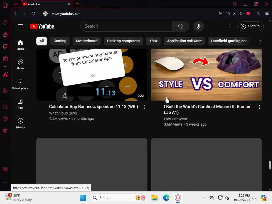The width and height of the screenshot is (272, 204).
Task: Open Style vs Comfort mouse thumbnail
Action: tap(206, 75)
